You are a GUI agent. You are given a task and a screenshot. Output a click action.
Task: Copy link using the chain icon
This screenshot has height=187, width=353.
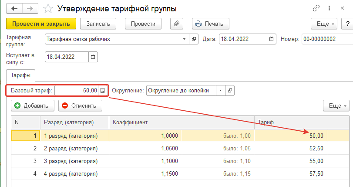(316, 8)
